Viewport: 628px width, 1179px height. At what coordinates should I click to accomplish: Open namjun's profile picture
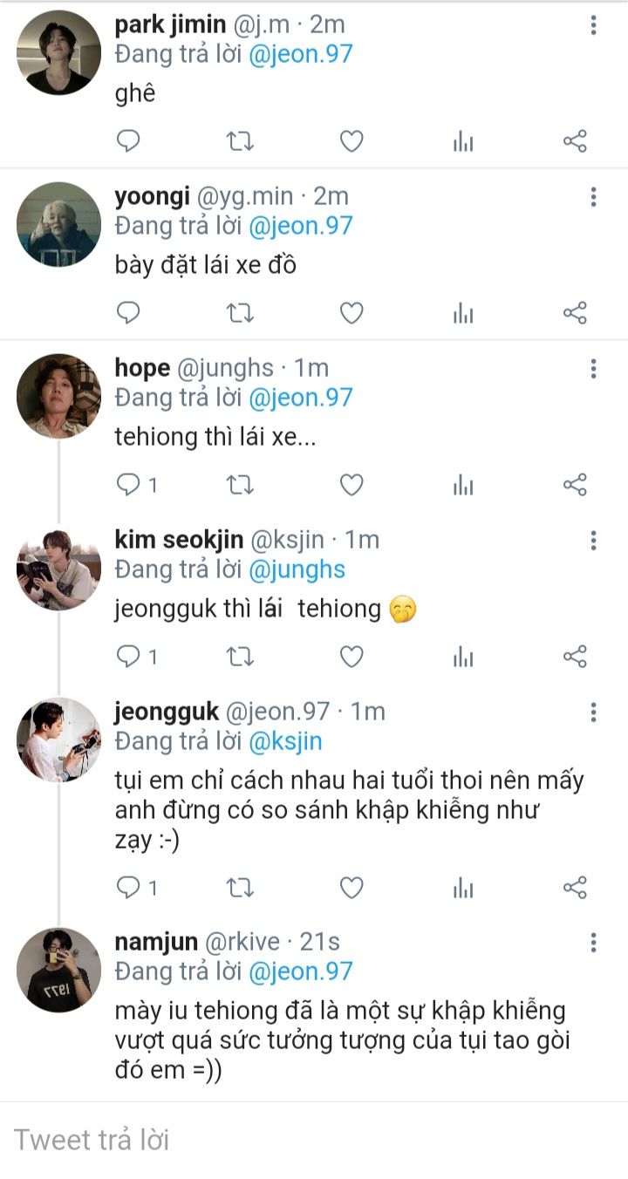pos(58,969)
